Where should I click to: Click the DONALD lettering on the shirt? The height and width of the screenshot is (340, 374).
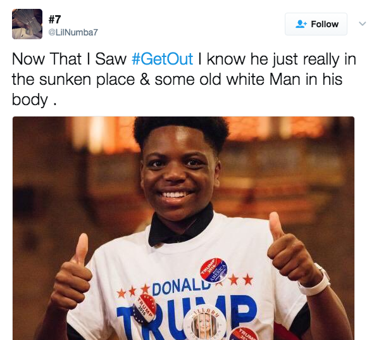178,286
